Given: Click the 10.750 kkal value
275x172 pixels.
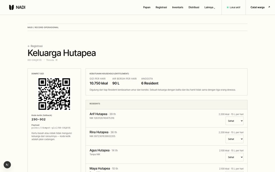Looking at the screenshot, I should click(99, 83).
